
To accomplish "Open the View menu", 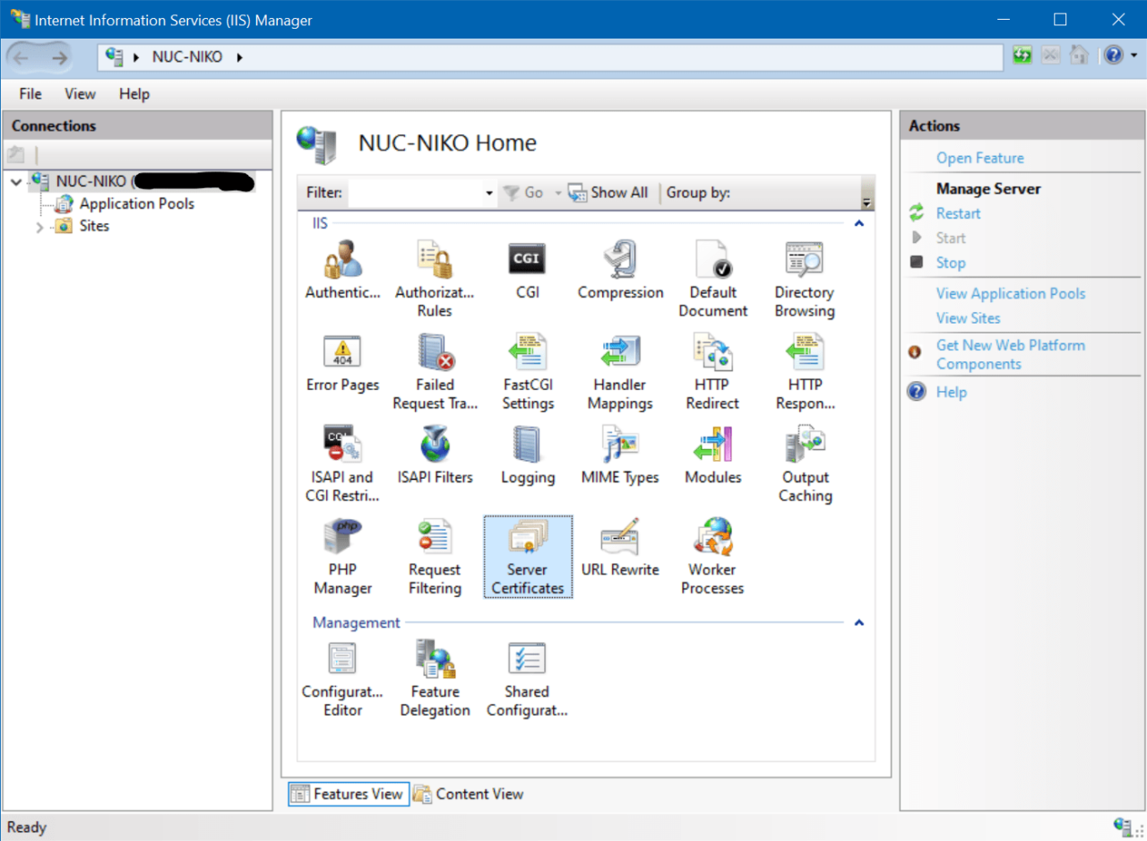I will coord(80,94).
